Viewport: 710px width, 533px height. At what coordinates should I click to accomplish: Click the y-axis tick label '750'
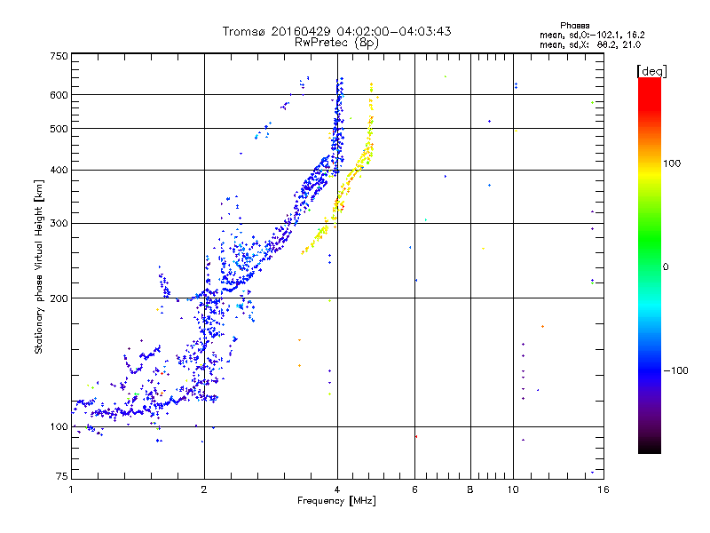pyautogui.click(x=59, y=56)
